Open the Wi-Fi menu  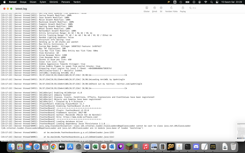click(206, 2)
